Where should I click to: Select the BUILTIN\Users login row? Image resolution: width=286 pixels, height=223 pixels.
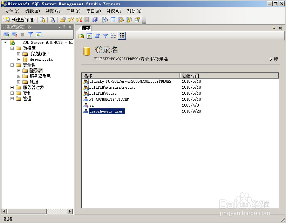180,93
